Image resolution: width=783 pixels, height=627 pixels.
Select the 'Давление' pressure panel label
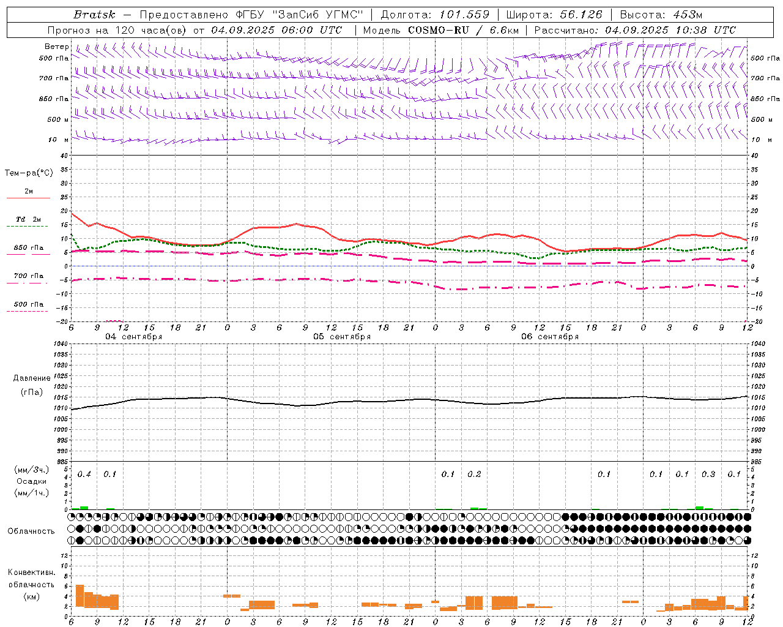coord(31,378)
